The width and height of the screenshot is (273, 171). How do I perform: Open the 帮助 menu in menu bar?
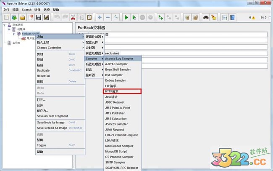56,10
